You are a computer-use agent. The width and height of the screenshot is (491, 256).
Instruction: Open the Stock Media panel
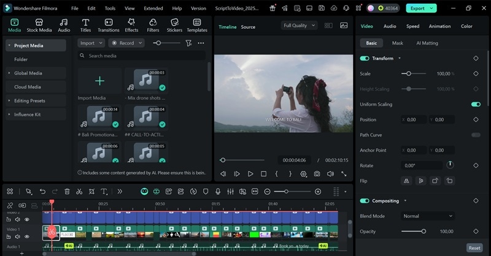tap(39, 25)
